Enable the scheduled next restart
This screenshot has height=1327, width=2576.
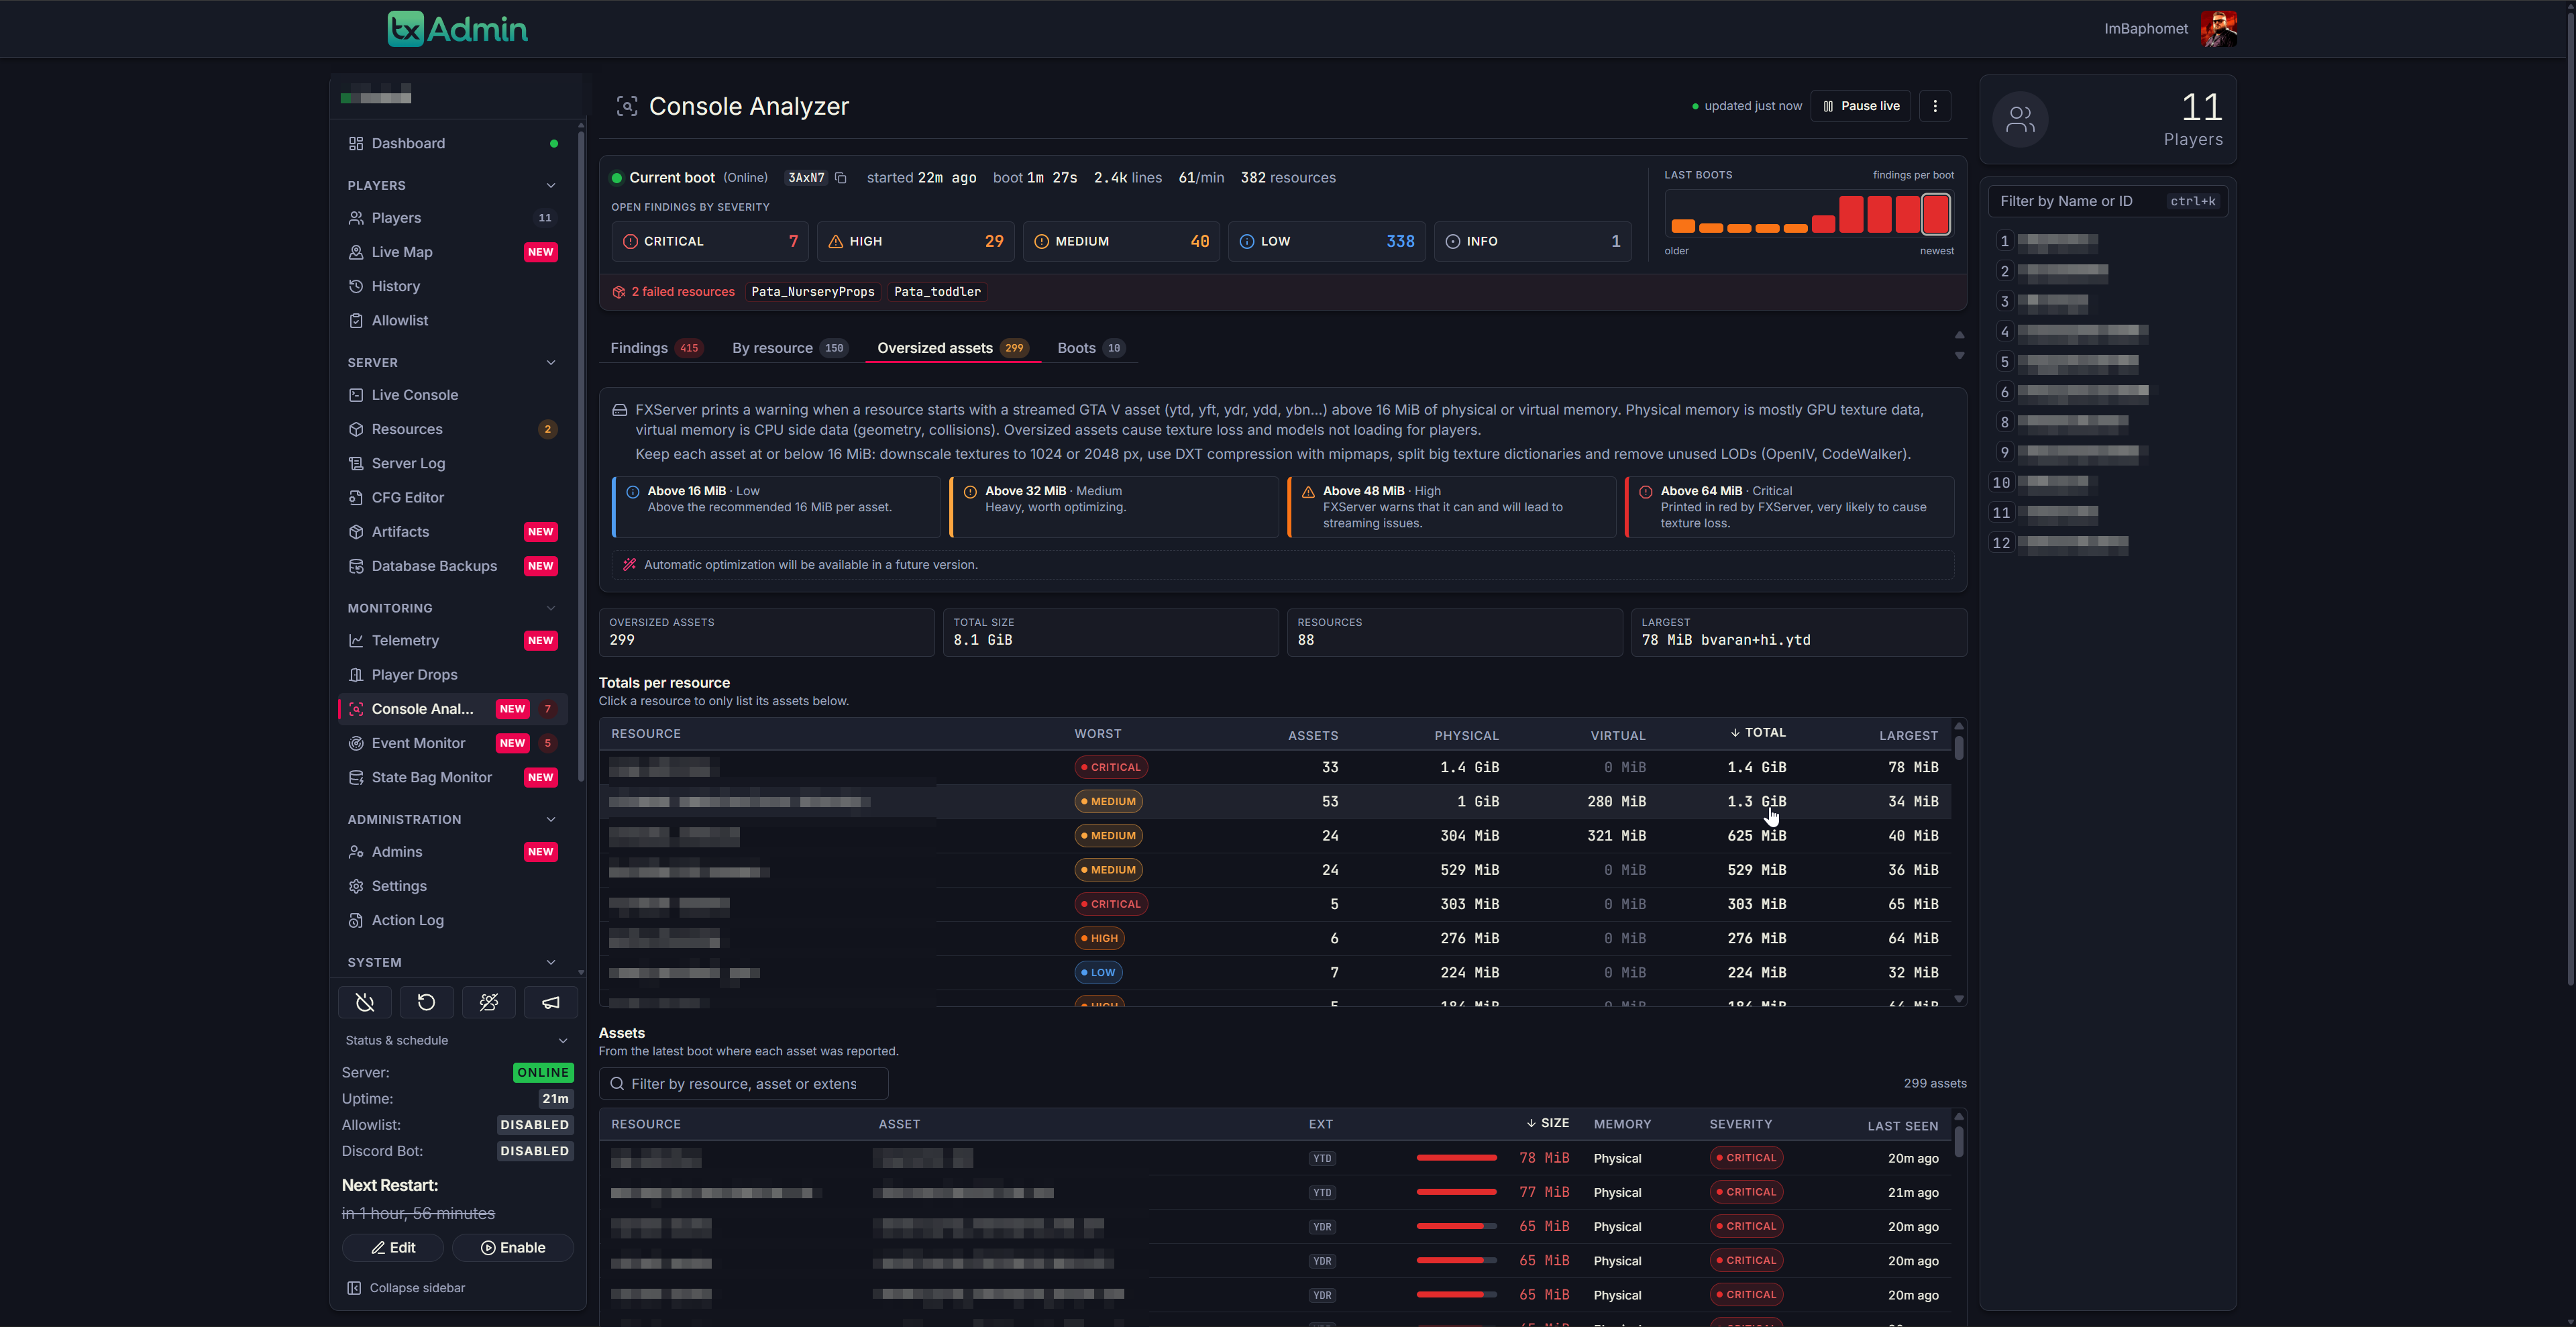pyautogui.click(x=512, y=1248)
